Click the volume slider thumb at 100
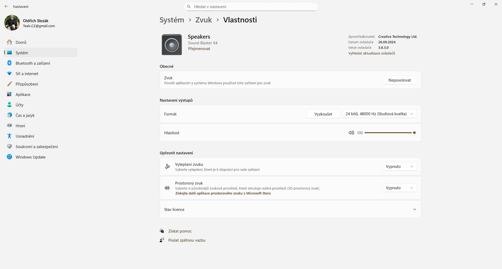This screenshot has width=502, height=269. (414, 133)
